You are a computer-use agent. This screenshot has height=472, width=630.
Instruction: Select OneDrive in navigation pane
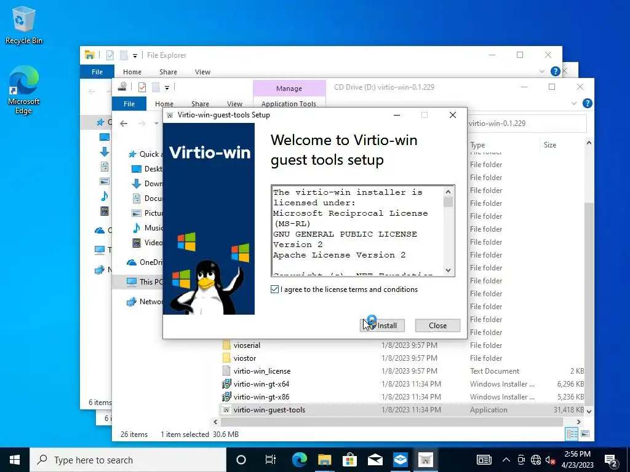[145, 262]
